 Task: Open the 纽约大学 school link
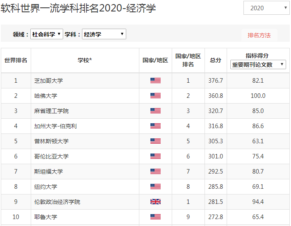[x=45, y=187]
